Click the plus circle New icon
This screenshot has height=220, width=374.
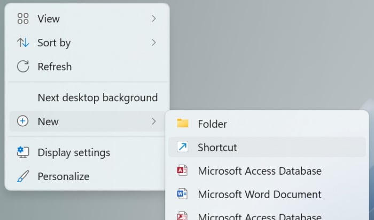tap(22, 121)
